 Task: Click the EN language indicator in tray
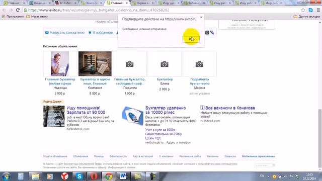point(262,176)
